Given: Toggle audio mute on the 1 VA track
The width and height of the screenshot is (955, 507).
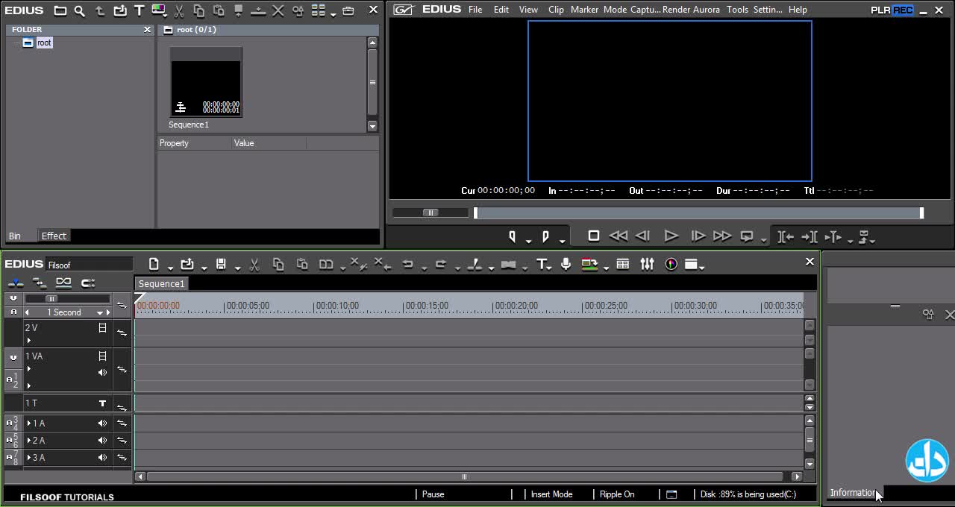Looking at the screenshot, I should pyautogui.click(x=102, y=372).
